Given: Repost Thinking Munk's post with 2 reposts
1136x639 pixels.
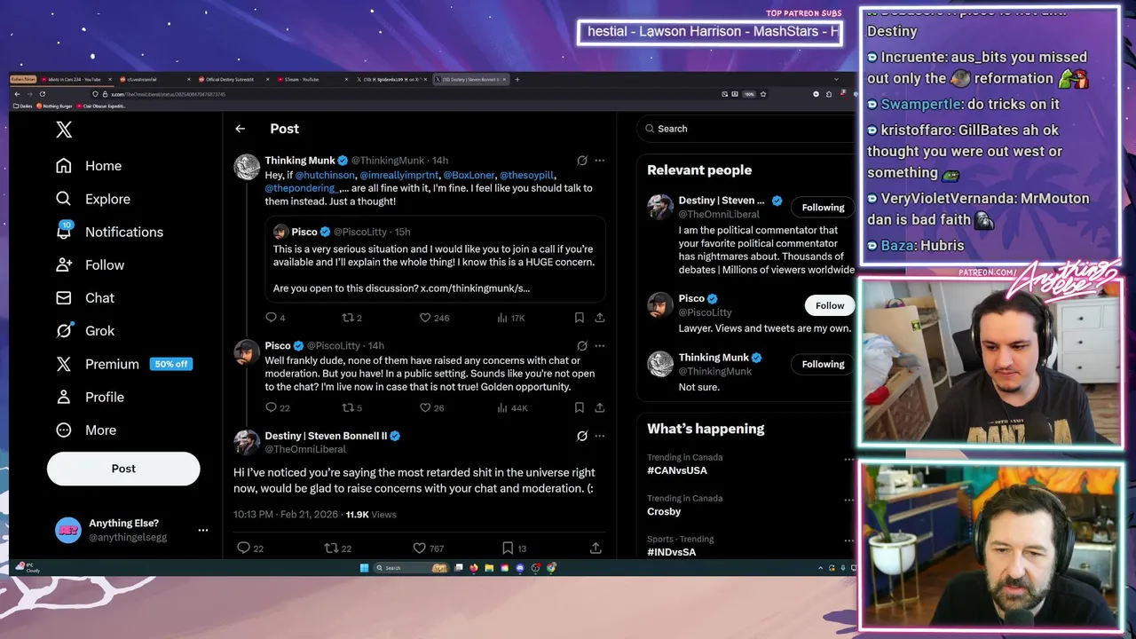Looking at the screenshot, I should (351, 318).
